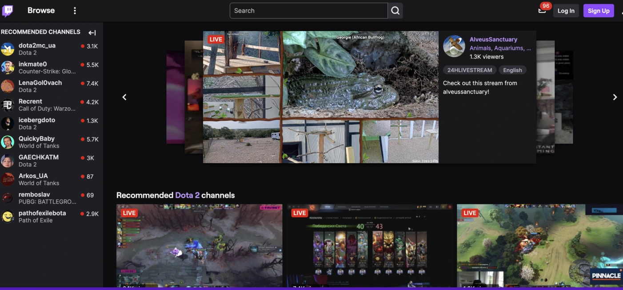Open QuickyBaby channel avatar
The width and height of the screenshot is (623, 290).
click(8, 142)
